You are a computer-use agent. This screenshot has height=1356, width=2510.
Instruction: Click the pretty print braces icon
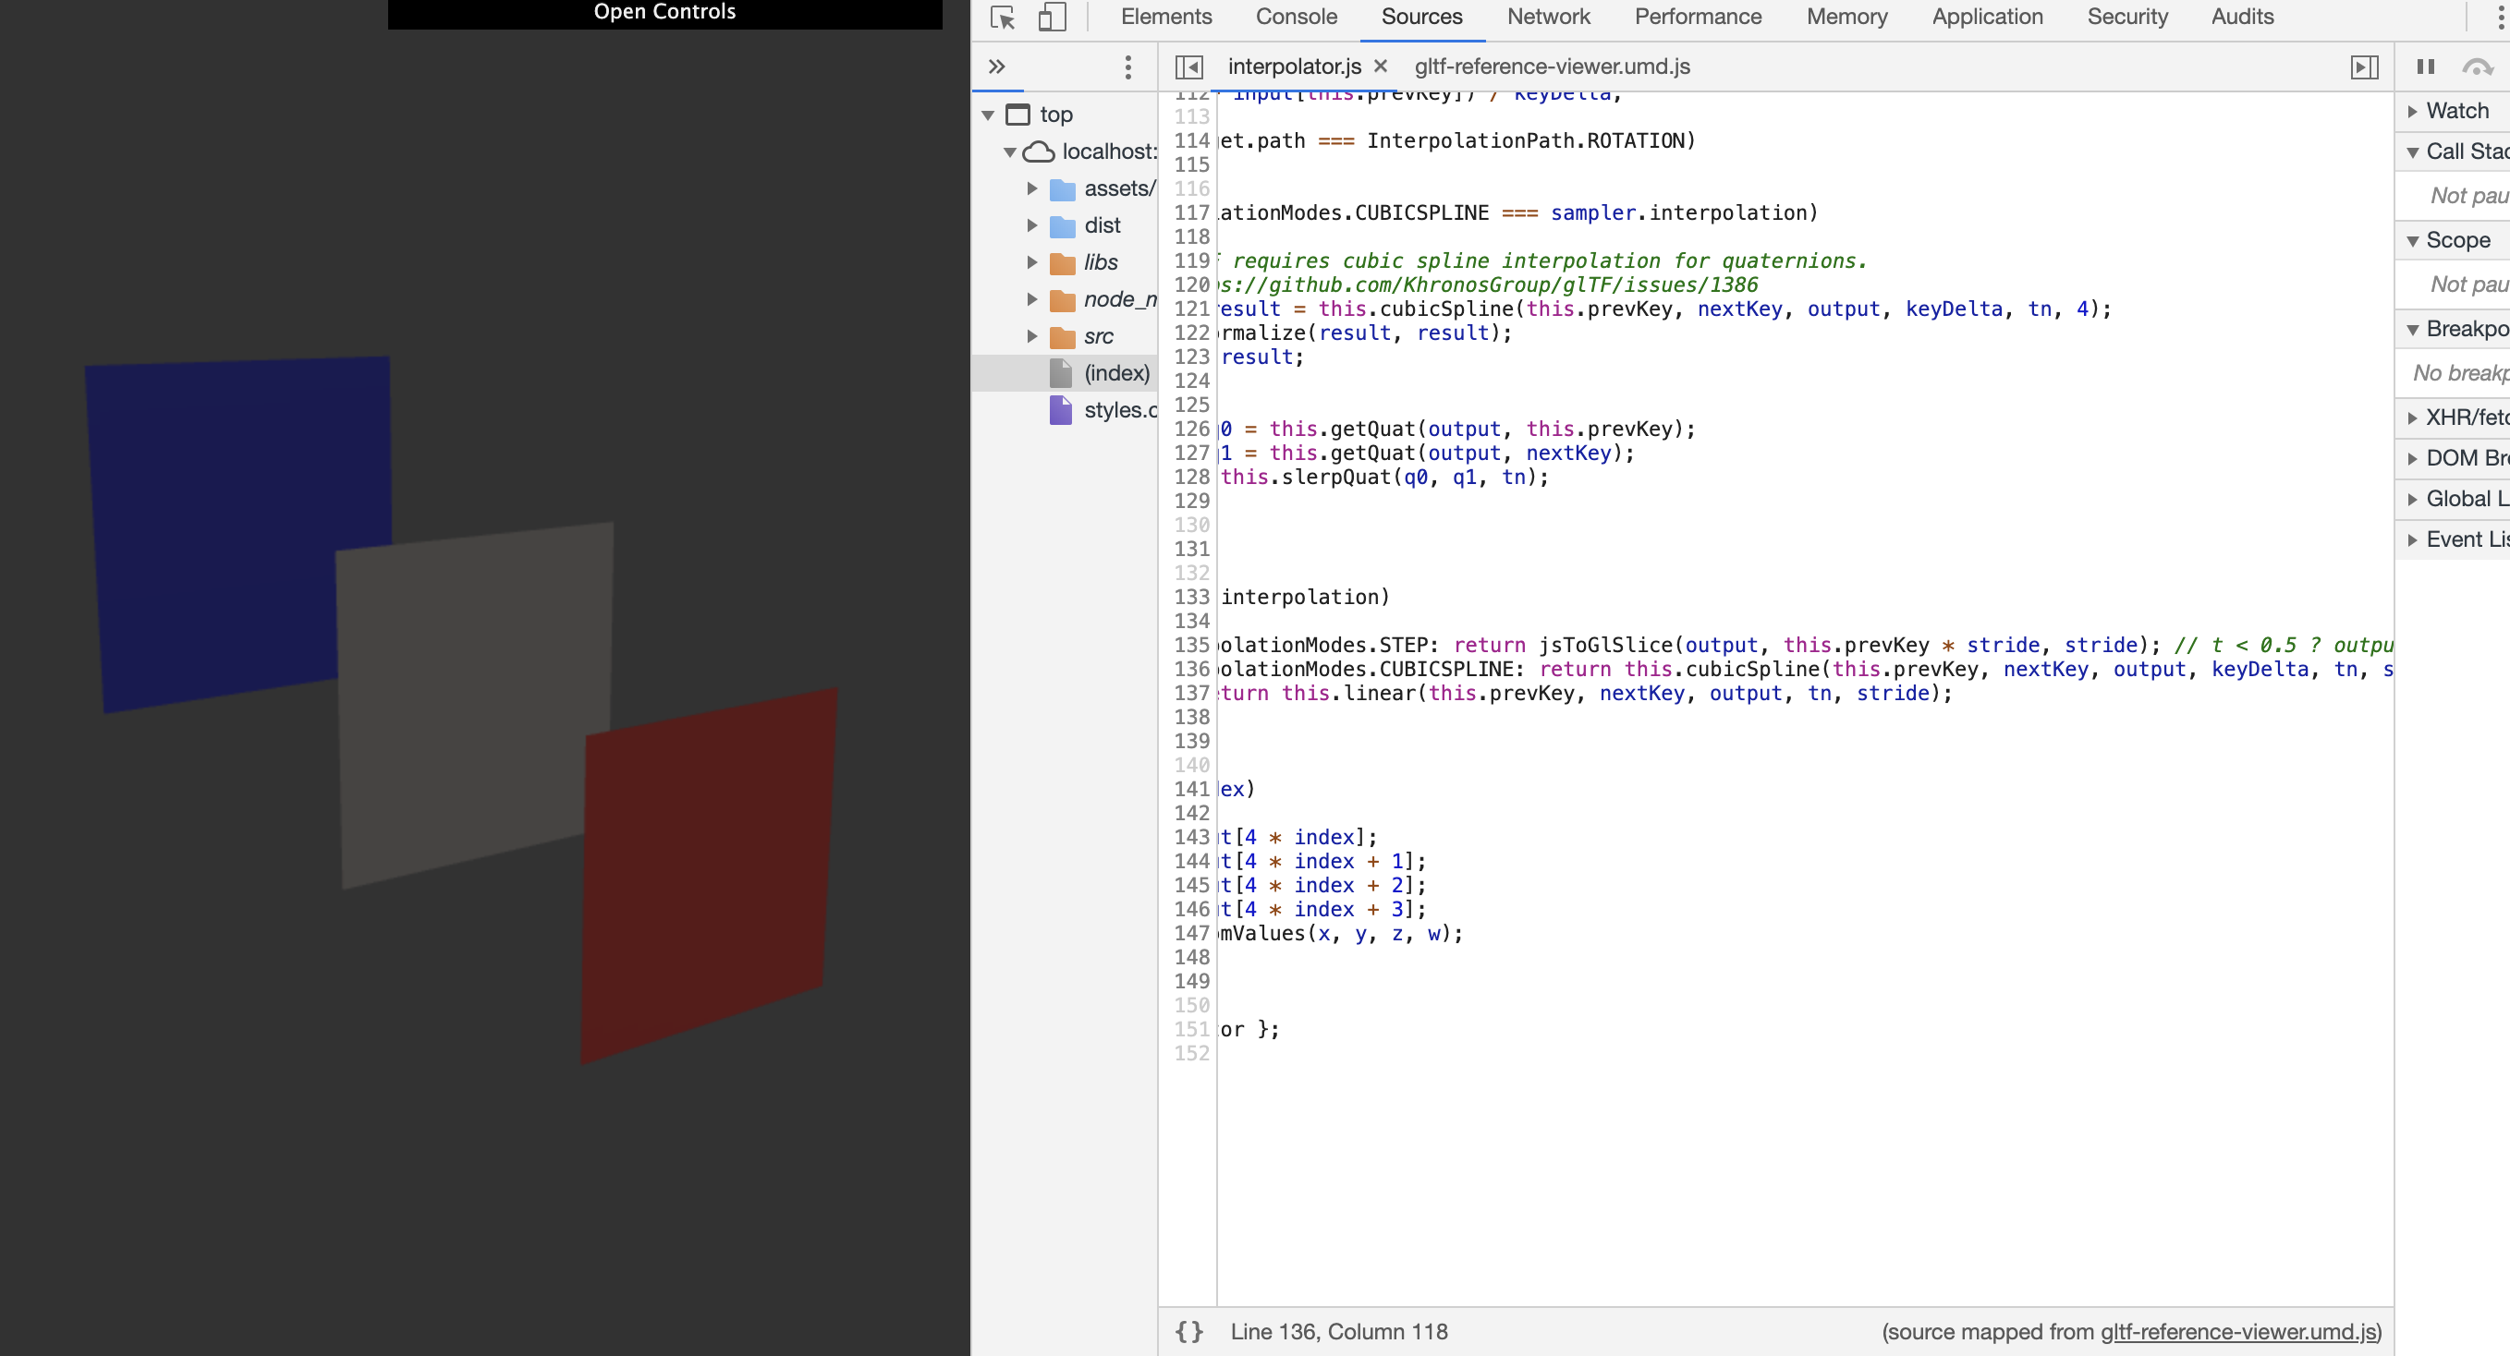[1188, 1331]
